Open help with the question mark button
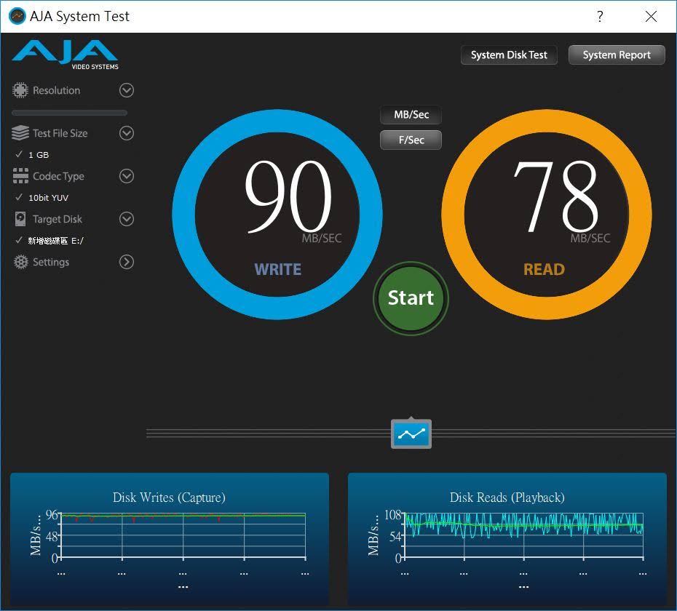Viewport: 677px width, 611px height. pyautogui.click(x=600, y=17)
